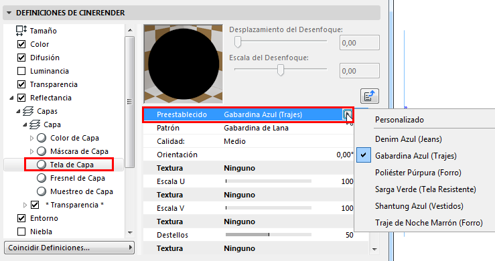Image resolution: width=495 pixels, height=261 pixels.
Task: Expand the * Transparencia * node
Action: coord(25,205)
